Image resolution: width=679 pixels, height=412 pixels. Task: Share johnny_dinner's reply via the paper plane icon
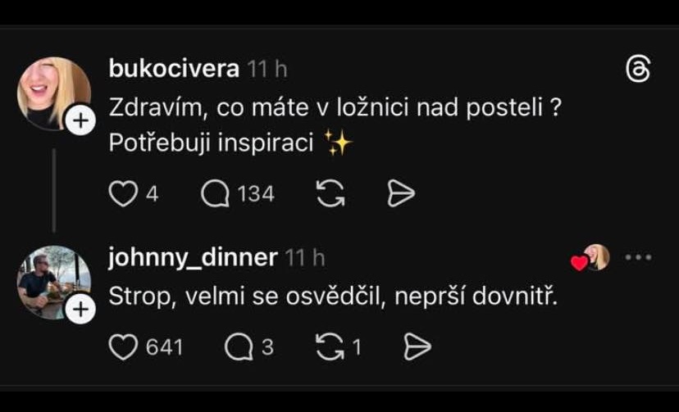click(x=417, y=347)
